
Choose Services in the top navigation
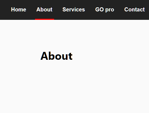74,10
